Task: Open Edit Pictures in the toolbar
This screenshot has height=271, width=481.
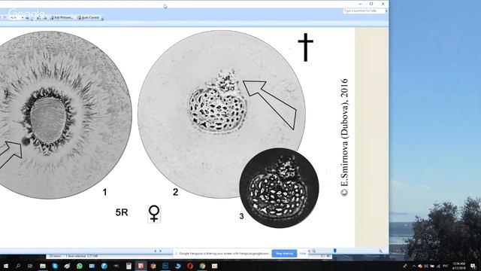Action: click(x=62, y=17)
